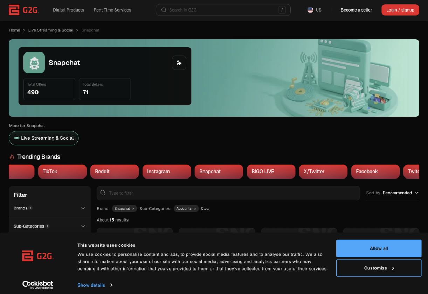
Task: Remove the Accounts sub-category filter chip
Action: pyautogui.click(x=195, y=209)
